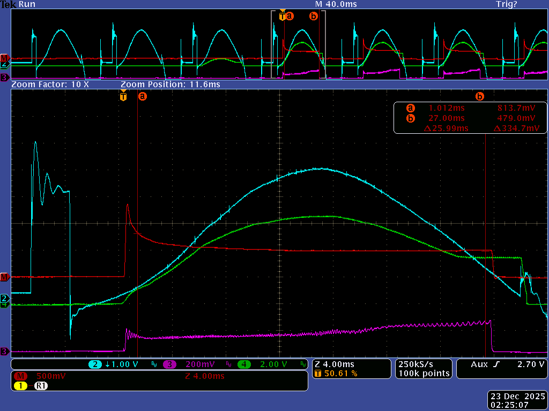
Task: Click the magenta channel 3 ground marker on left edge
Action: point(4,352)
